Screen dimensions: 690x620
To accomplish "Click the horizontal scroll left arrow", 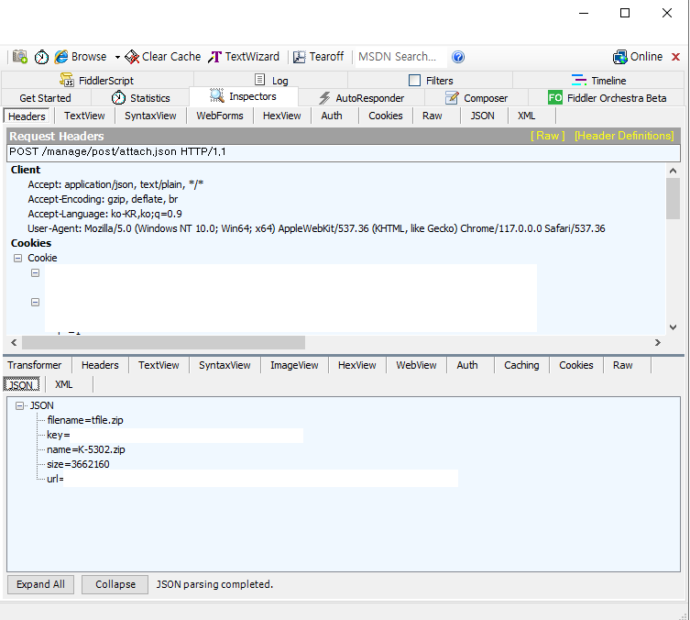I will pos(14,343).
